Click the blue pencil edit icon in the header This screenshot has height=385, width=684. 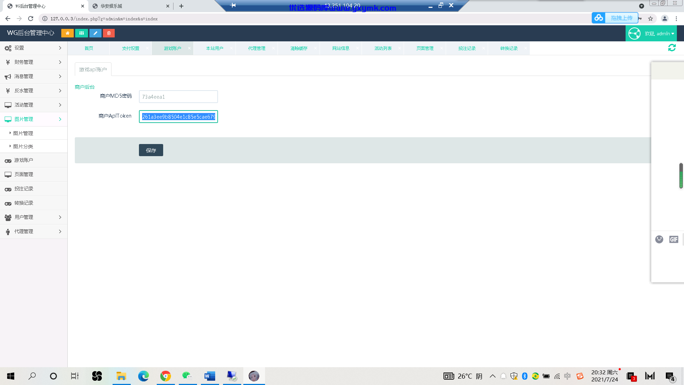coord(95,33)
